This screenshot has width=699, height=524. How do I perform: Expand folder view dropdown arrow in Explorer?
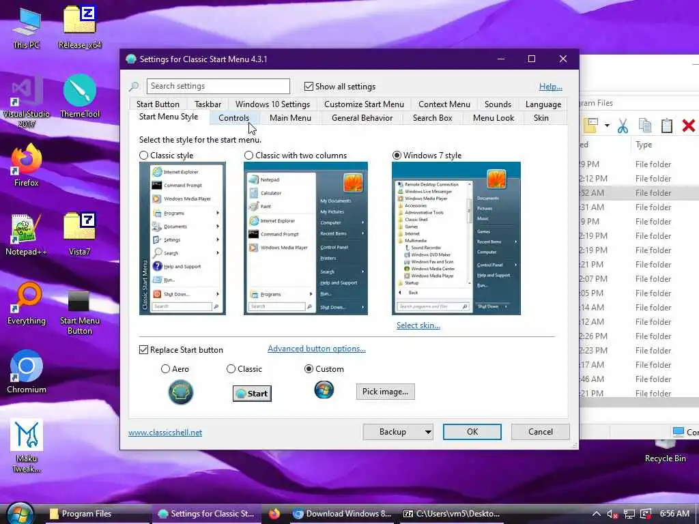point(607,126)
